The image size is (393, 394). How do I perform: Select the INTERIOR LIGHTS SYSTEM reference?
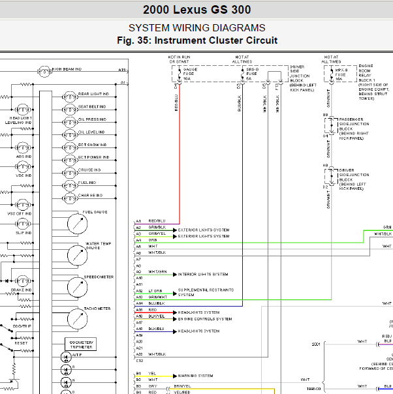click(203, 275)
